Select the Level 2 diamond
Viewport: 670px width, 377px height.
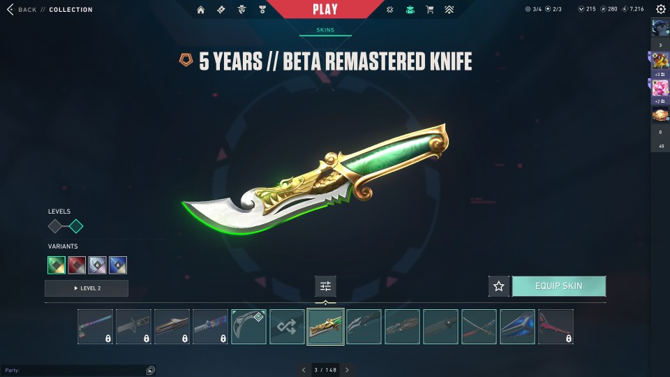pyautogui.click(x=76, y=226)
